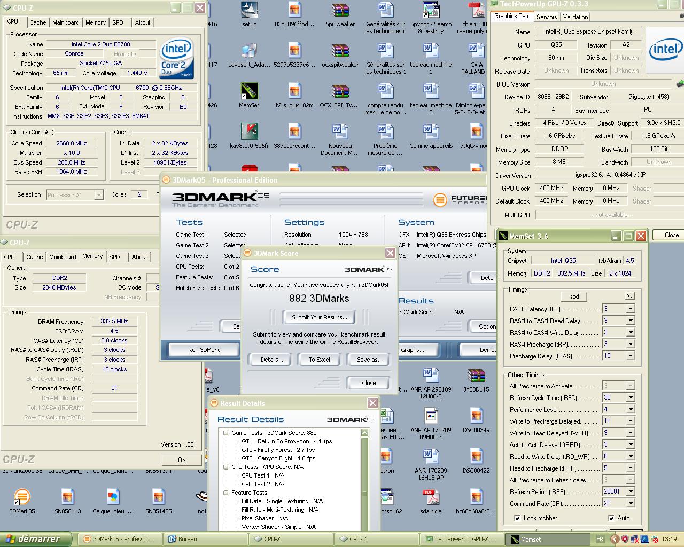Screen dimensions: 684x547
Task: Toggle the Auto checkbox in MemSet
Action: pos(611,518)
